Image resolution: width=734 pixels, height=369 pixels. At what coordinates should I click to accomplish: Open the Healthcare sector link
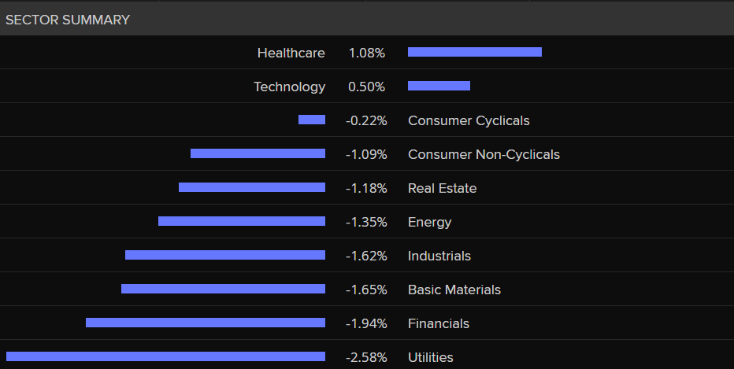coord(291,53)
